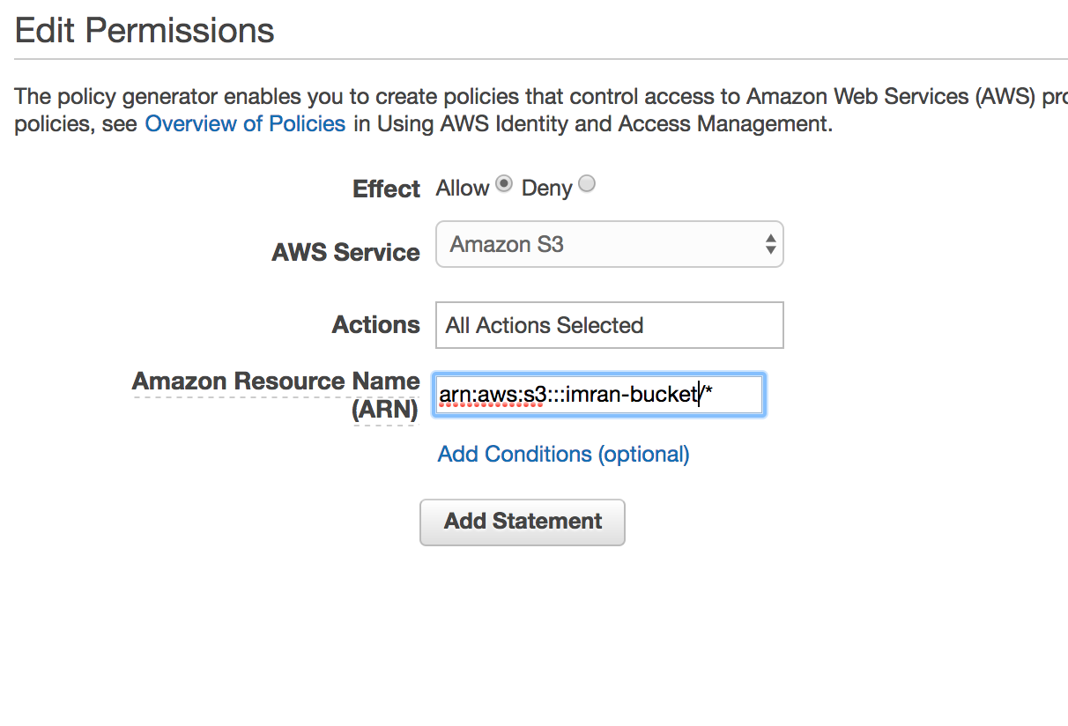Select the Allow radio button
1068x726 pixels.
click(x=503, y=184)
